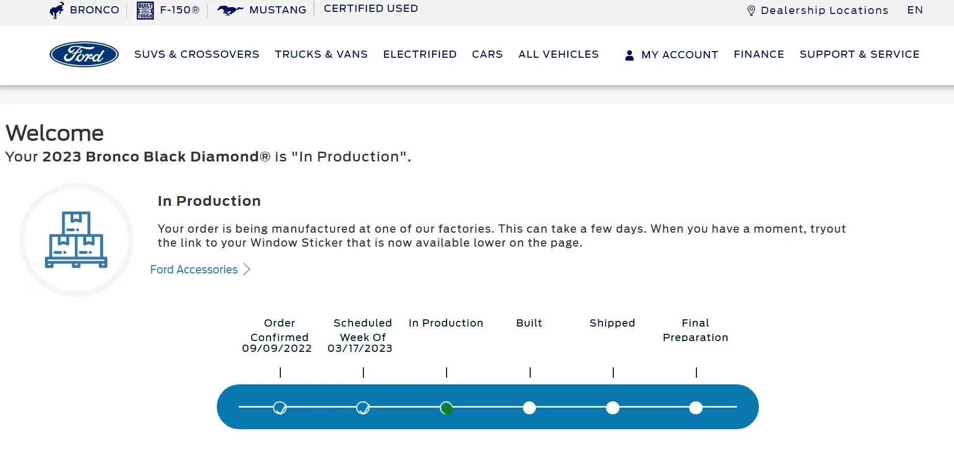Click the Ford oval logo
The image size is (954, 454).
coord(84,54)
